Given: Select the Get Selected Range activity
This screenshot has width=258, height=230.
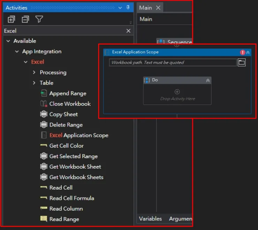Looking at the screenshot, I should pos(74,156).
